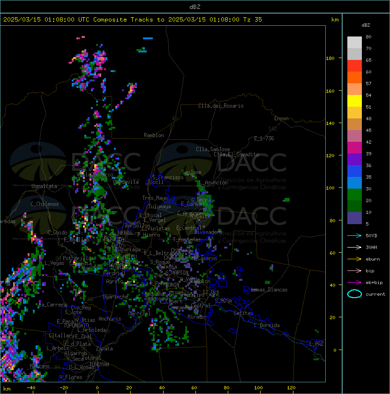Viewport: 390px width, 394px height.
Task: Click the 'La_Carrera' map label
Action: tap(53, 305)
